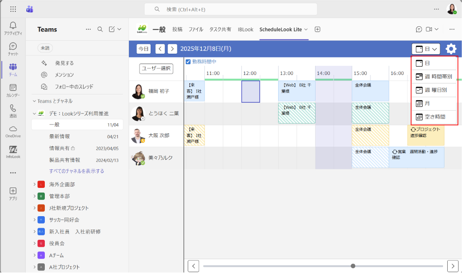
Task: Open the Calendar app icon
Action: click(13, 89)
